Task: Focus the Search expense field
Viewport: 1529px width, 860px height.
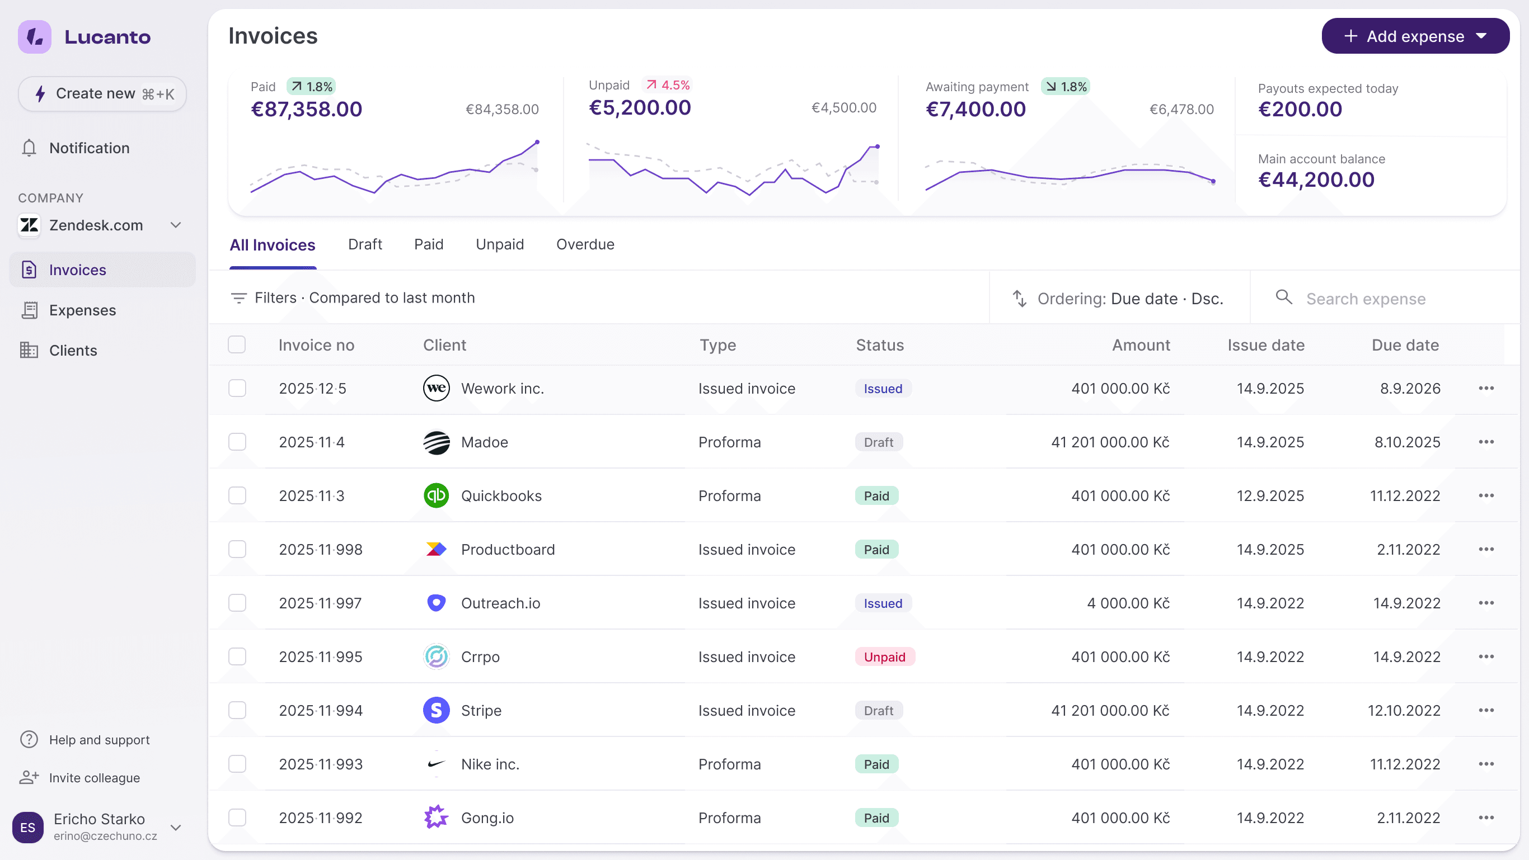Action: 1365,299
